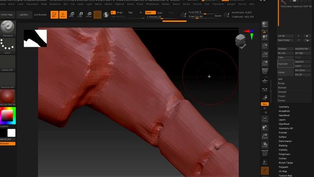Select the Scale transform icon
Screen dimensions: 314x177
click(80, 15)
